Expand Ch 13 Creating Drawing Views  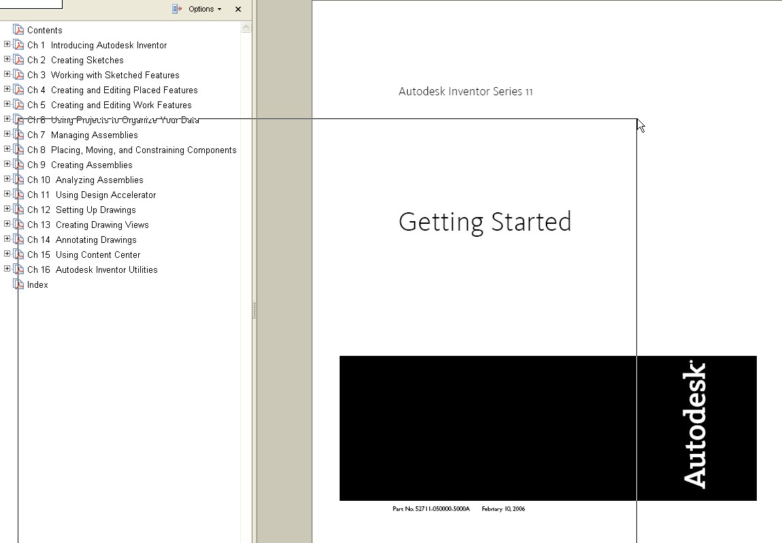(x=7, y=224)
